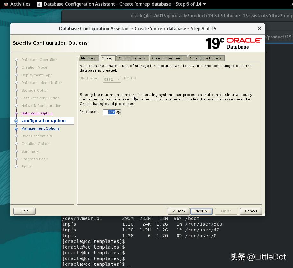Click the Processes value field
This screenshot has width=293, height=268.
[110, 112]
